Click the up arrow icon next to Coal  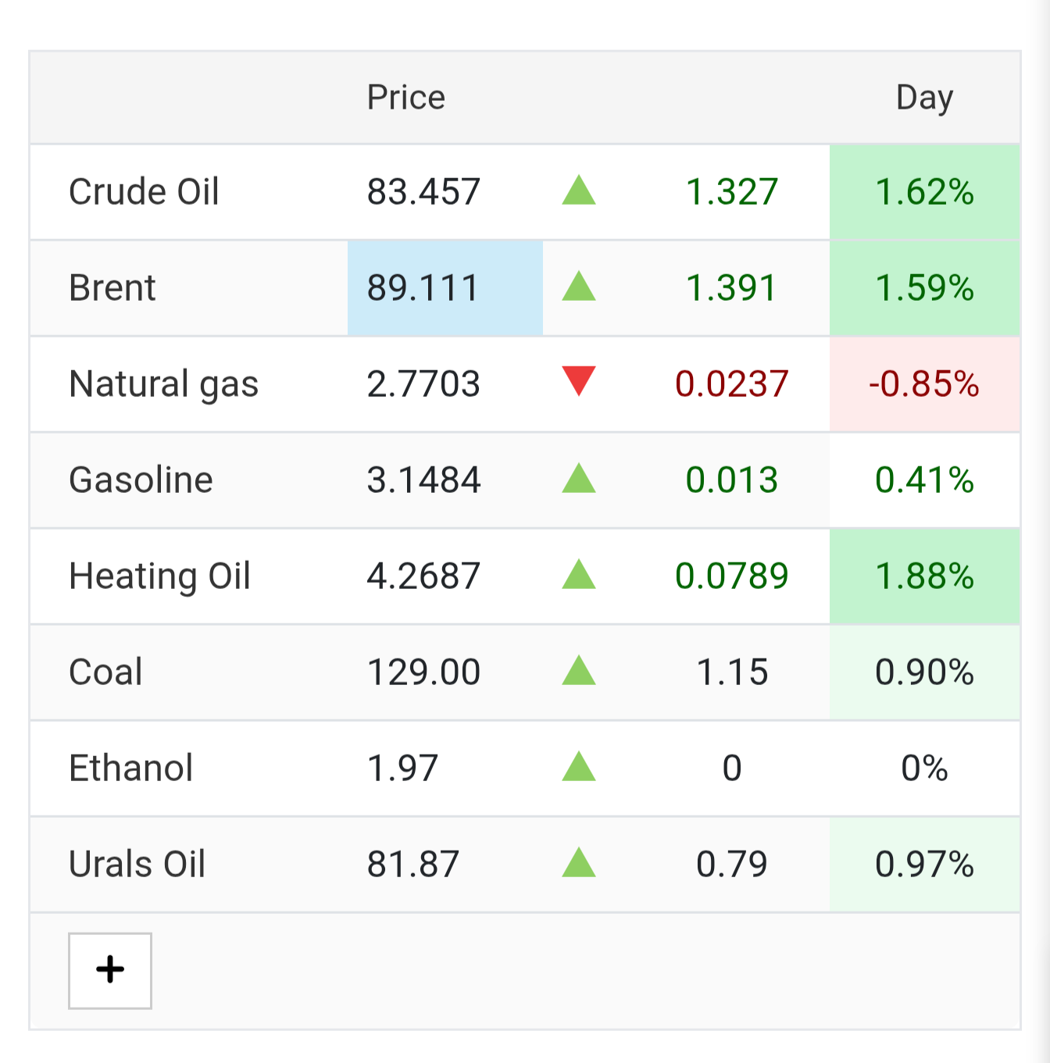579,671
